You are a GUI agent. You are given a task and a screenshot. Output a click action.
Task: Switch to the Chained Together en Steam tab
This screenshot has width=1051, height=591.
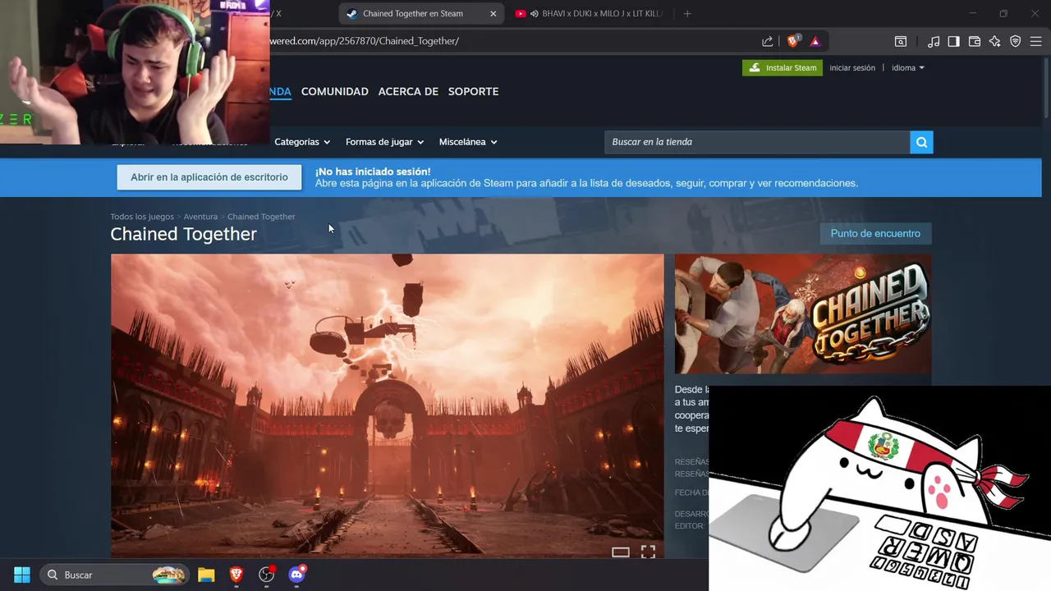(x=421, y=14)
